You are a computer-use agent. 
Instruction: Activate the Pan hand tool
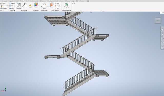coord(162,34)
